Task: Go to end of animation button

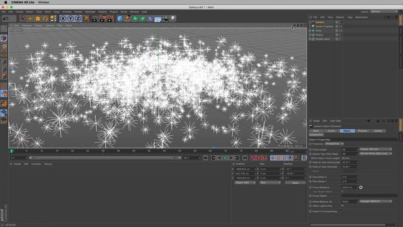Action: [245, 158]
